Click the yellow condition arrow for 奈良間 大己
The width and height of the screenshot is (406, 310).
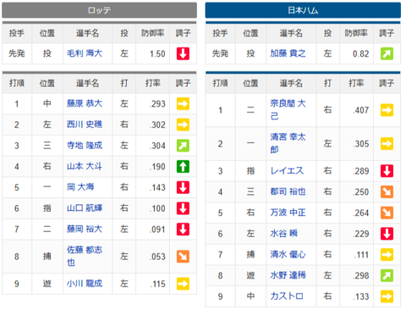387,110
